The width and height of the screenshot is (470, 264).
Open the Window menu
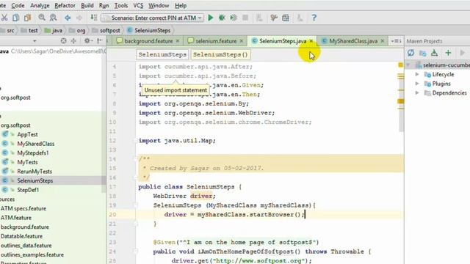coord(159,5)
